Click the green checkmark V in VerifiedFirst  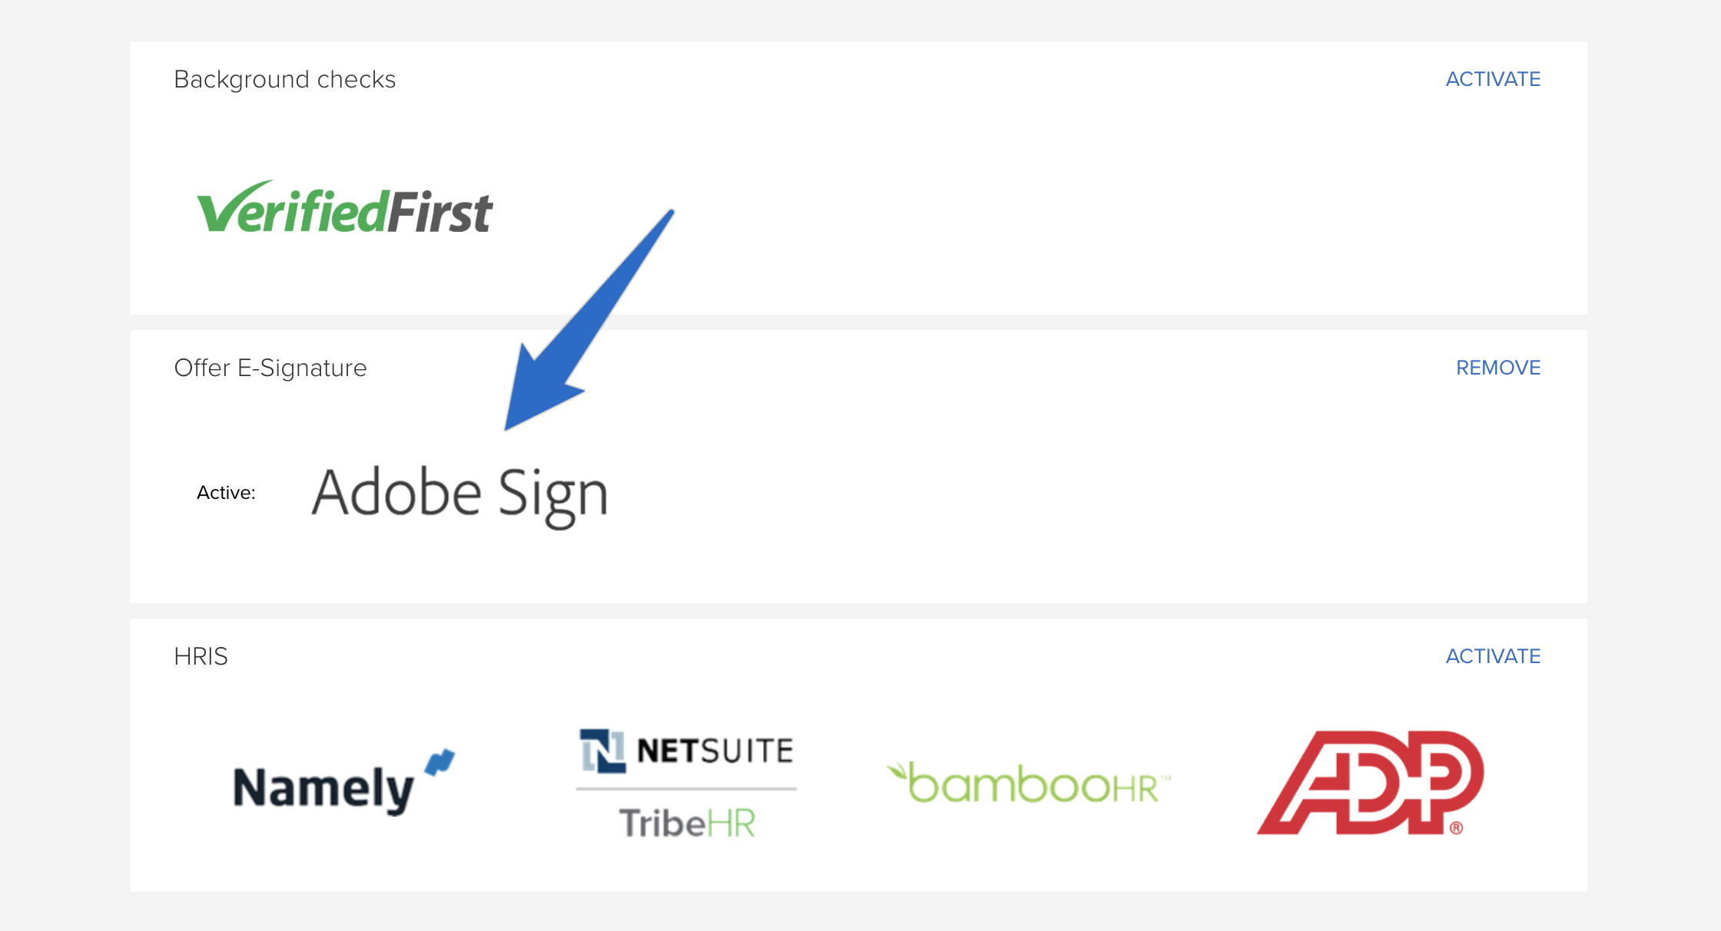click(x=230, y=207)
